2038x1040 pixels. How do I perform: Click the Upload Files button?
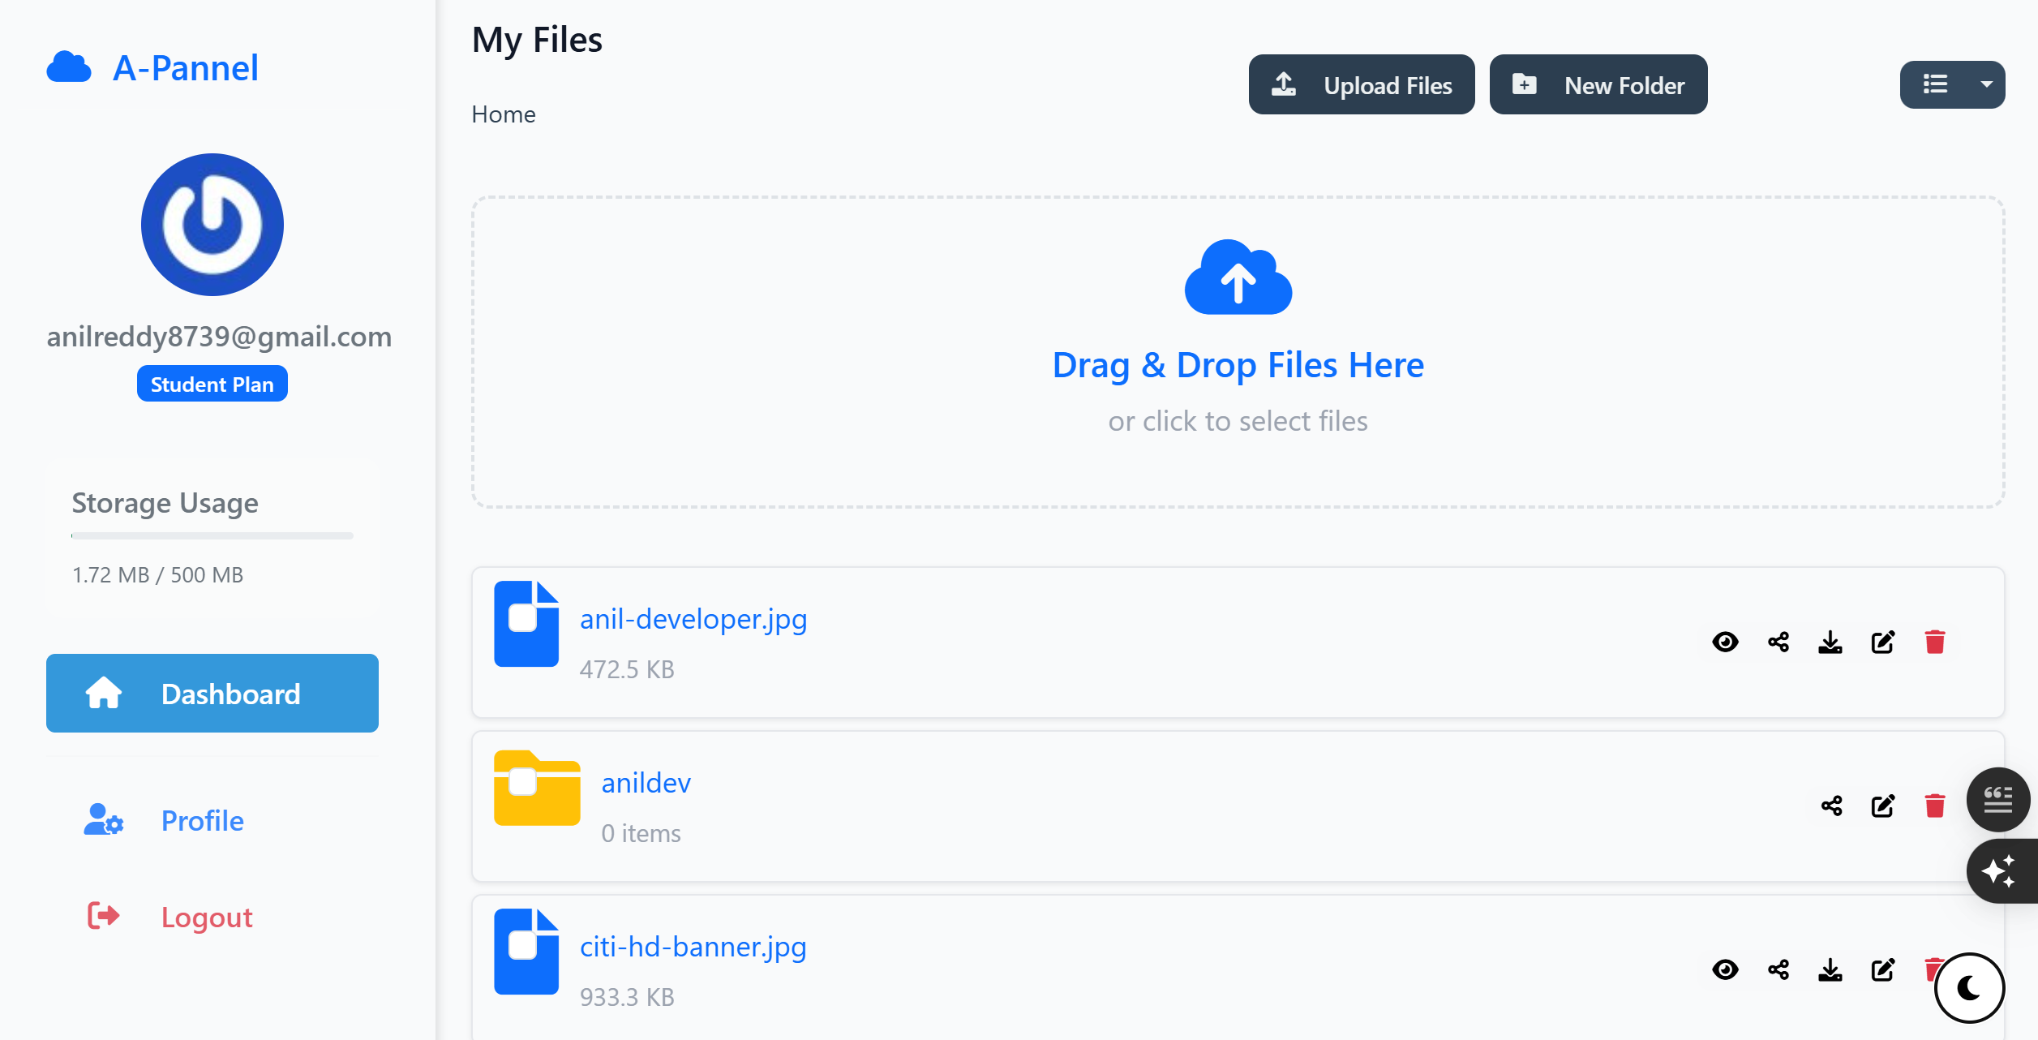tap(1362, 84)
